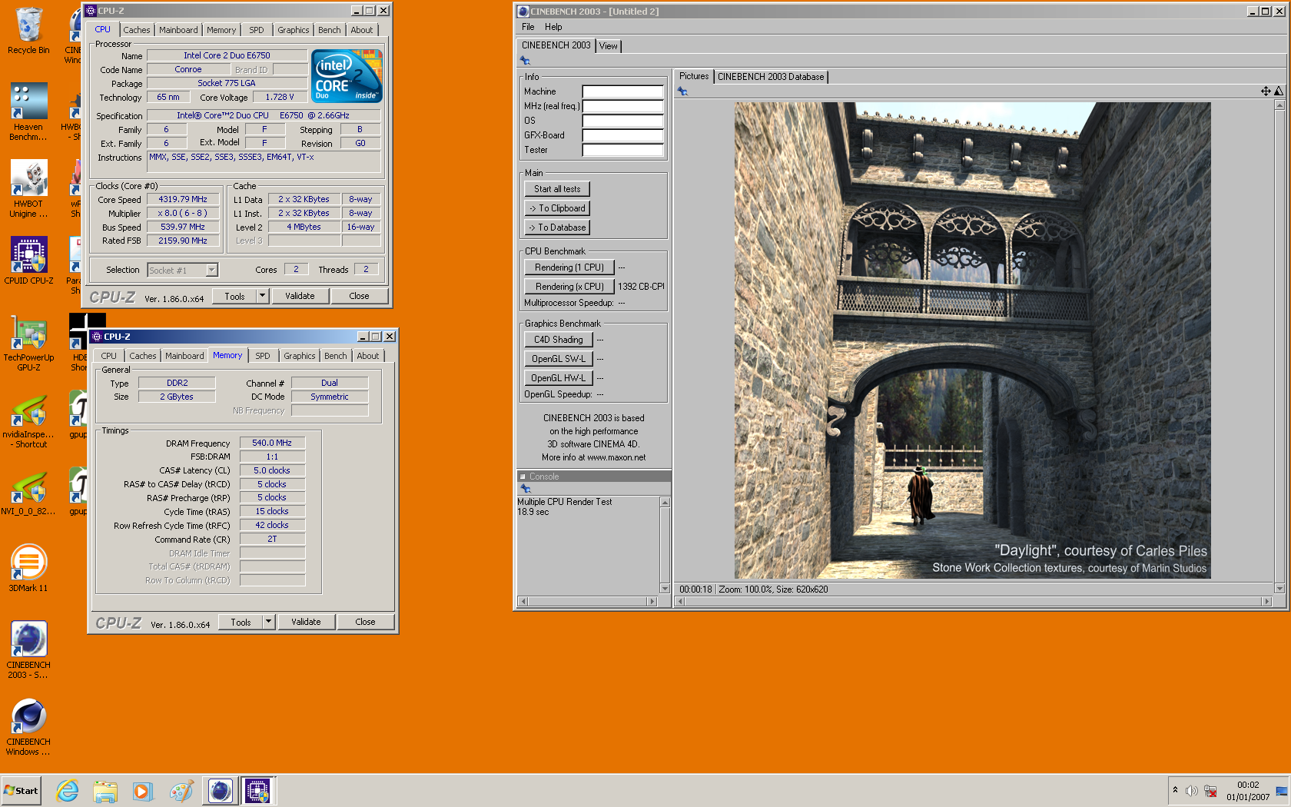Run C4D Shading benchmark
Screen dimensions: 1291x807
coord(559,340)
